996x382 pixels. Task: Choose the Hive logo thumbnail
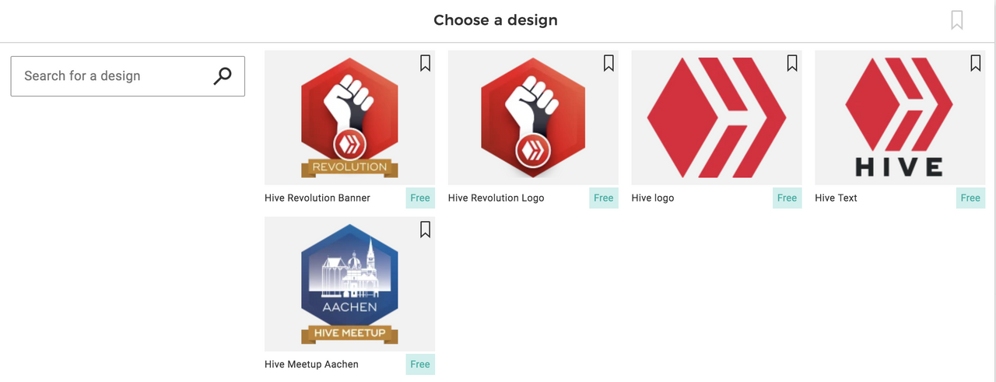[716, 117]
